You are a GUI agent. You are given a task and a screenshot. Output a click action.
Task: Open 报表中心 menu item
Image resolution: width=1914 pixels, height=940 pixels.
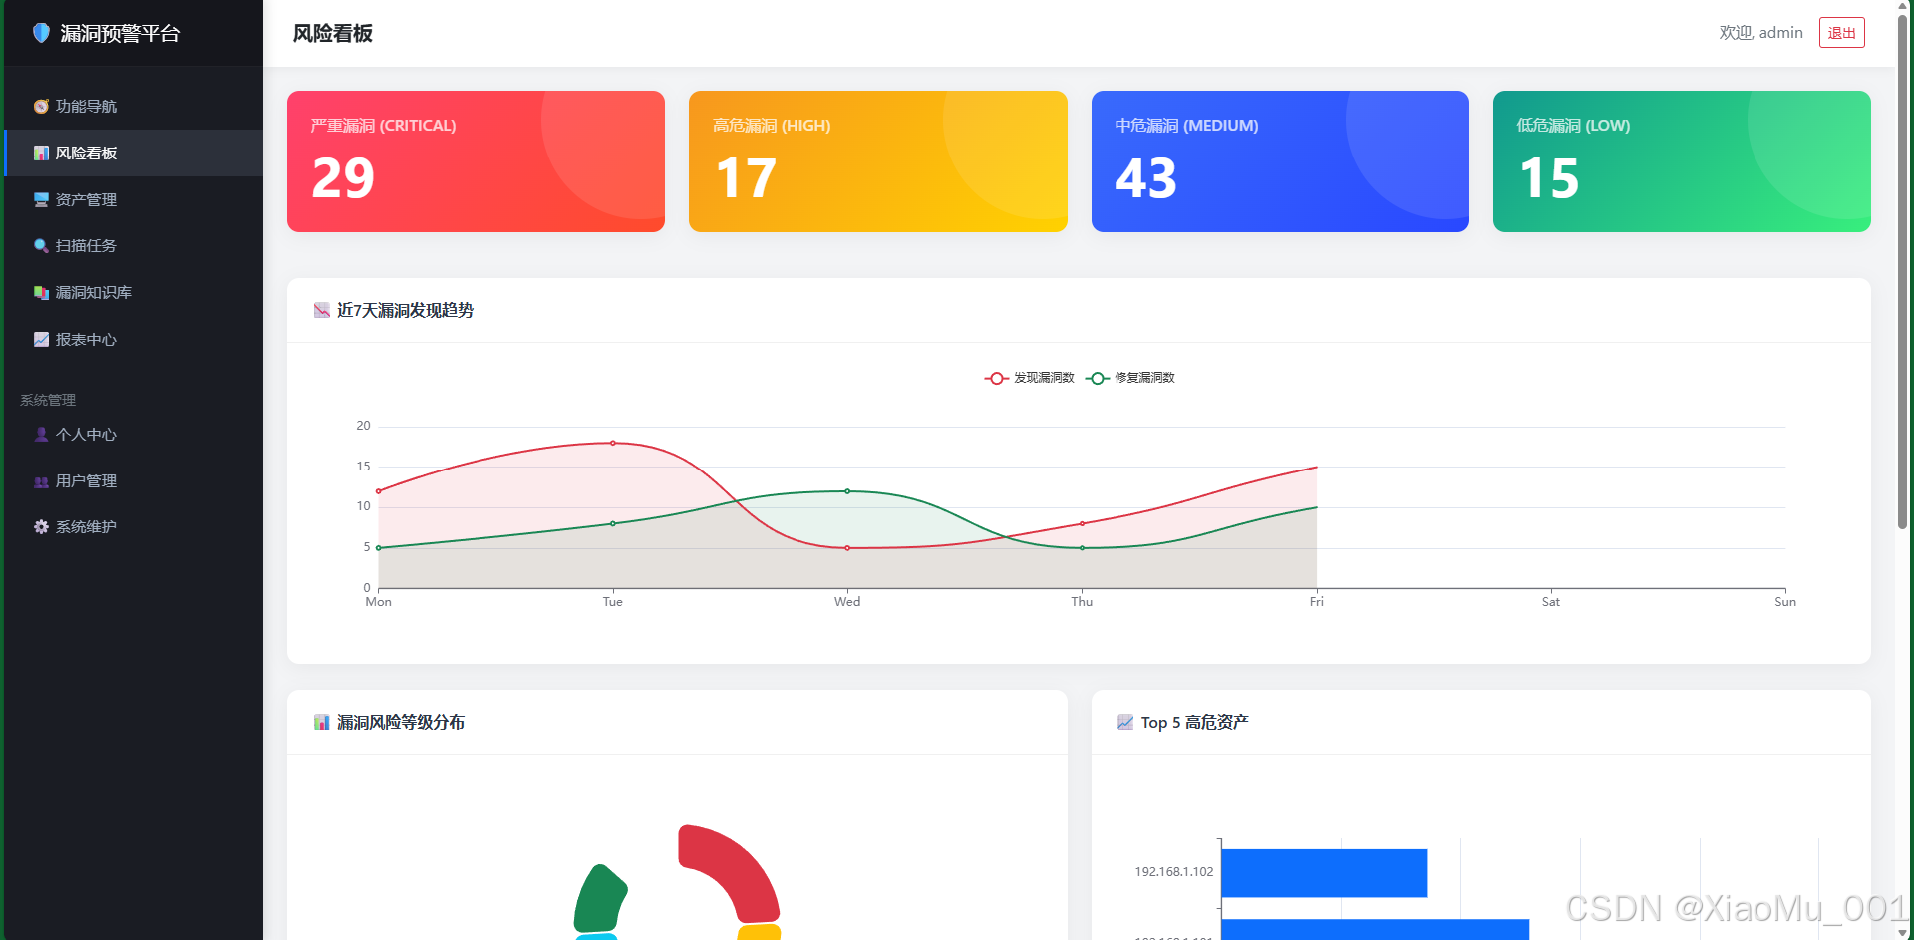point(134,339)
